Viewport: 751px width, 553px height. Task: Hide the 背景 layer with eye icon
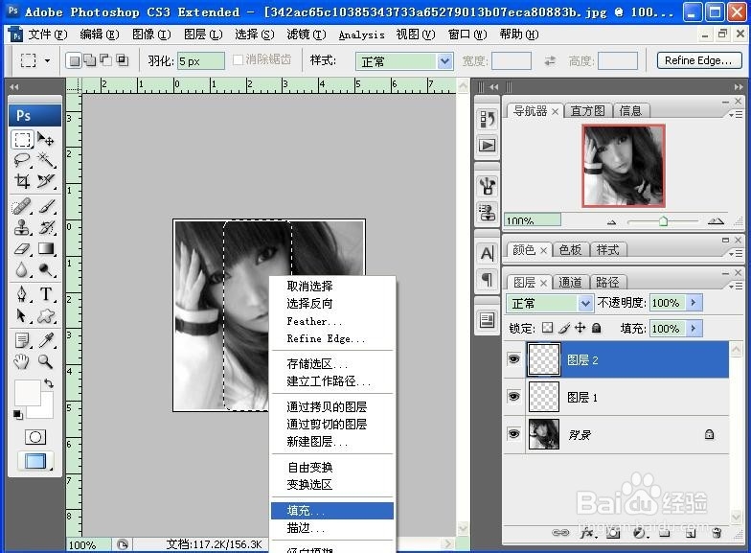(x=513, y=433)
